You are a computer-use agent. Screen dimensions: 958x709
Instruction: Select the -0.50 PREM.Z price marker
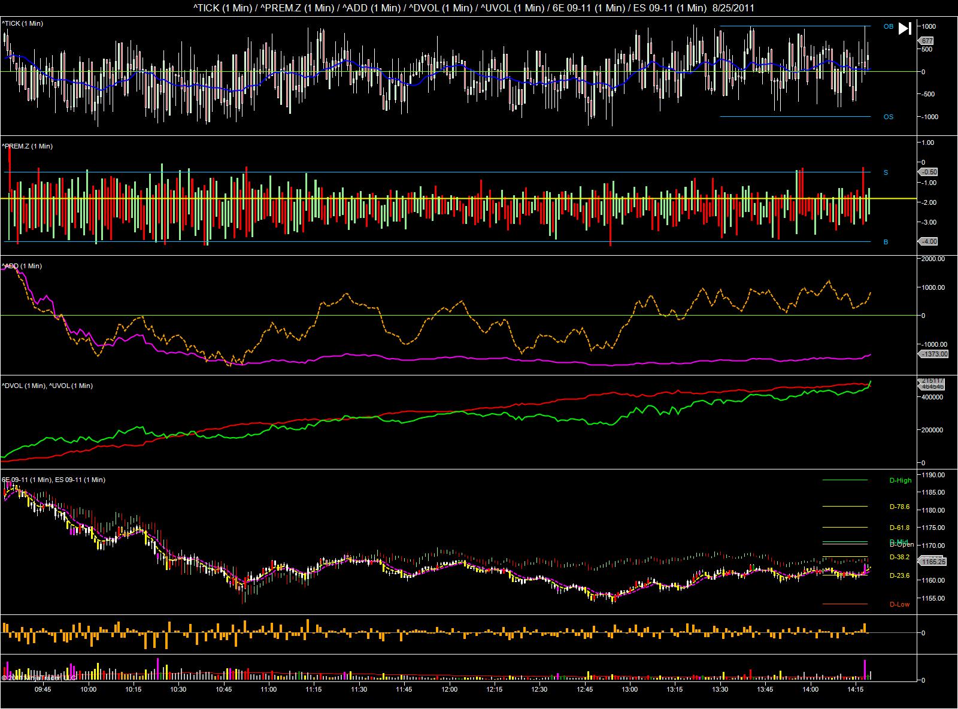[x=929, y=172]
